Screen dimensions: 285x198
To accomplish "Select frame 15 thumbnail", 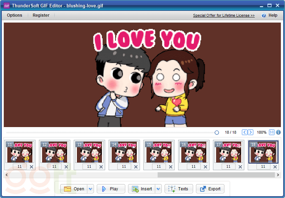I will point(159,152).
